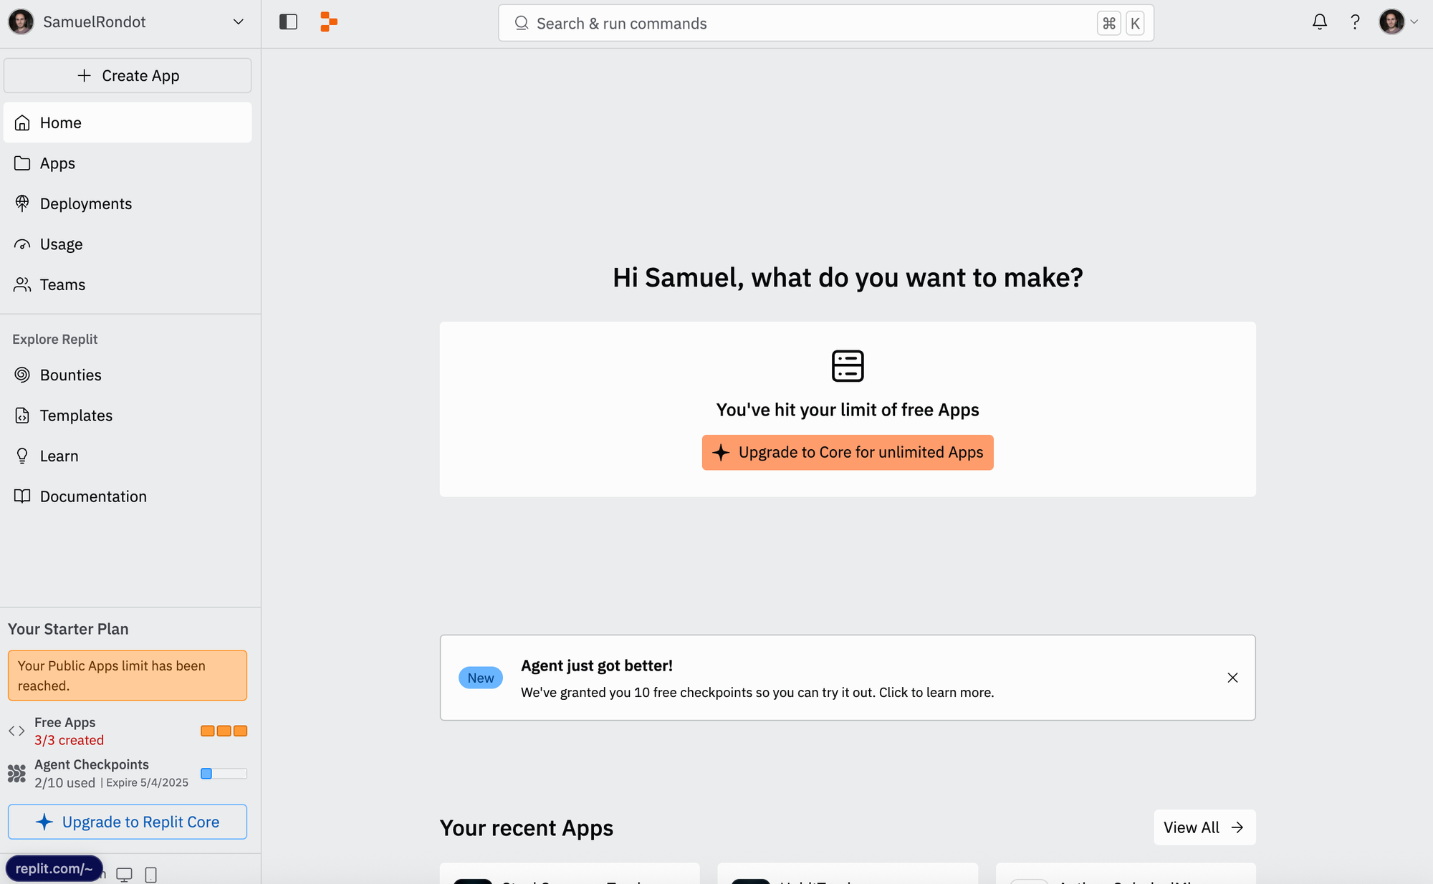Open the Usage page
The width and height of the screenshot is (1433, 884).
click(61, 244)
